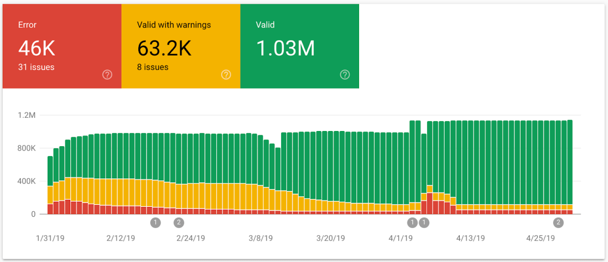This screenshot has height=262, width=608.
Task: Click the 3/20/19 date label on the axis
Action: [331, 238]
